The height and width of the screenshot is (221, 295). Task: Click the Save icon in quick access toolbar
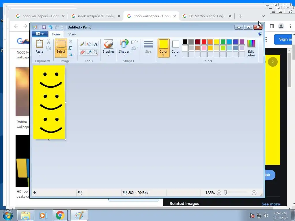point(44,27)
